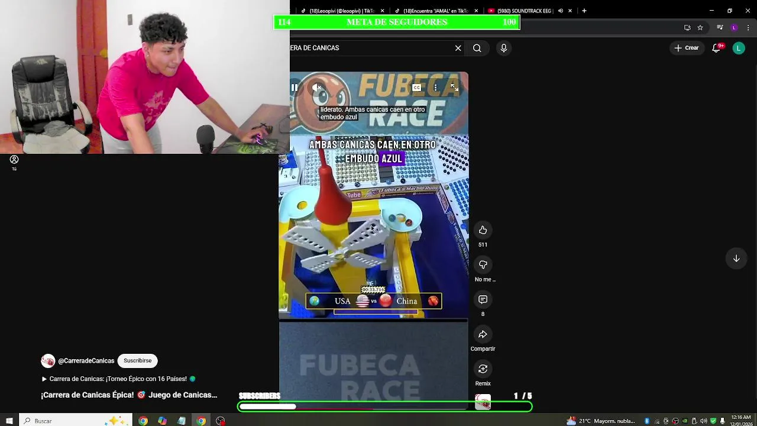Click the Bluetooth icon in the system tray

pyautogui.click(x=647, y=421)
